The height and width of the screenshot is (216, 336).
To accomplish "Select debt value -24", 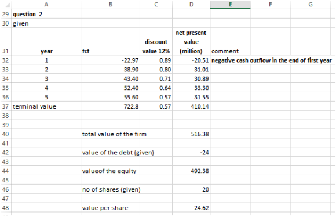I will 191,153.
